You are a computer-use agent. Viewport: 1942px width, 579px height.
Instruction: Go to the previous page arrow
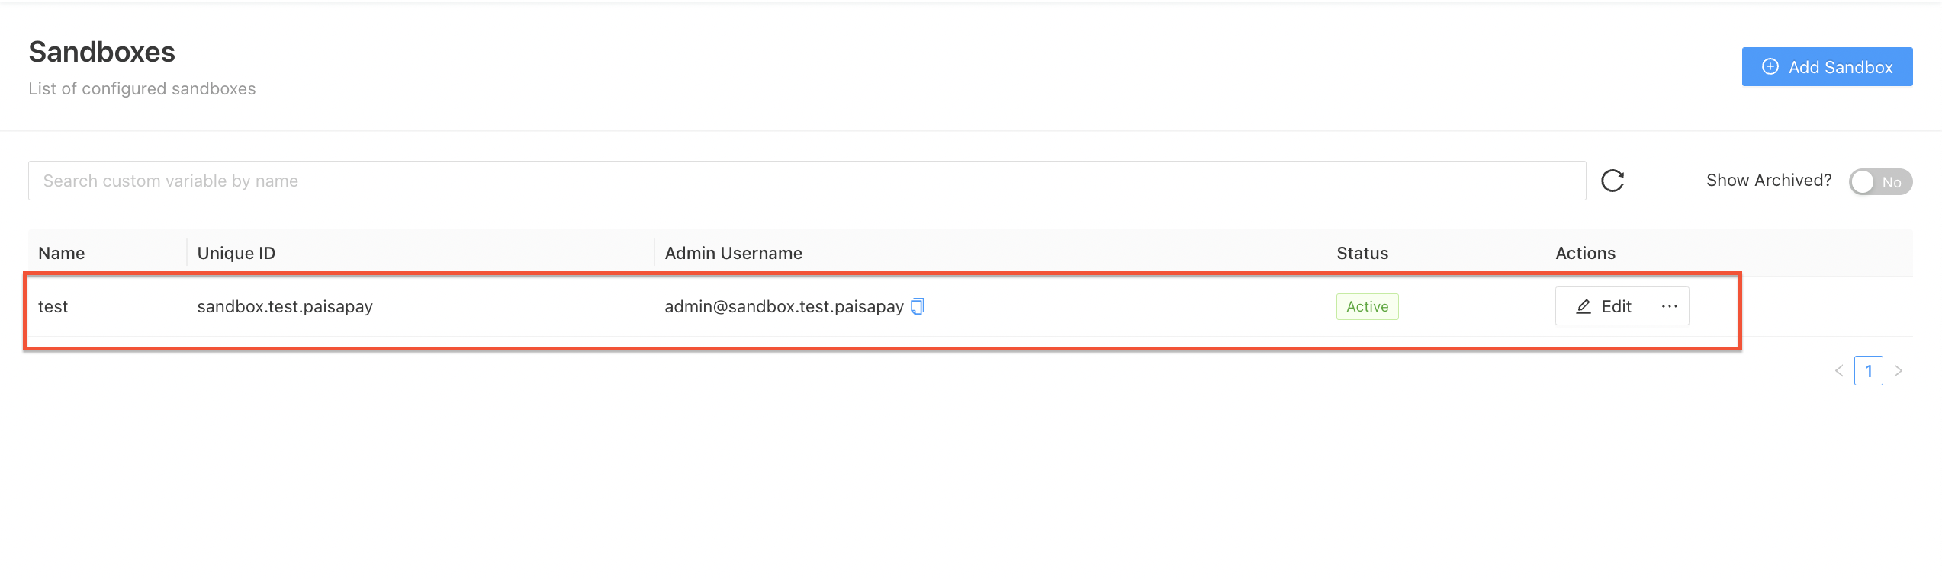pos(1839,371)
